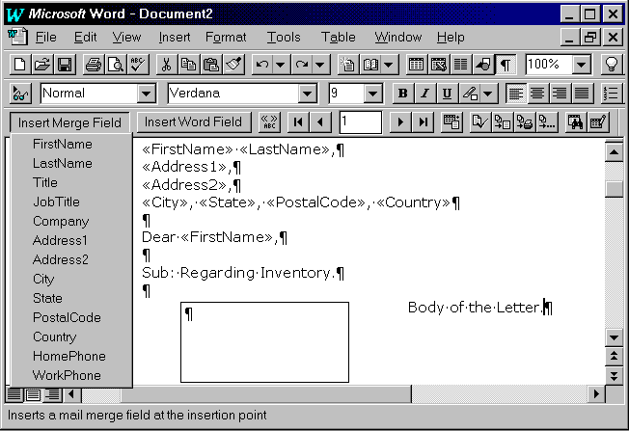Set Center paragraph alignment

click(x=537, y=93)
